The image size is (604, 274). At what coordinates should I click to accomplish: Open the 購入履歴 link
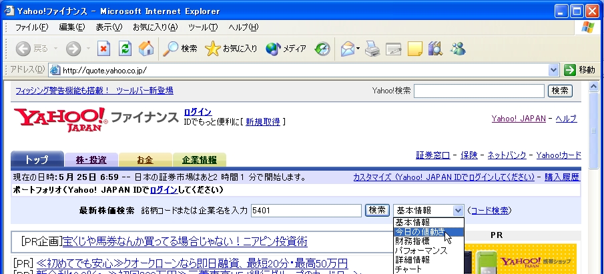tap(562, 177)
